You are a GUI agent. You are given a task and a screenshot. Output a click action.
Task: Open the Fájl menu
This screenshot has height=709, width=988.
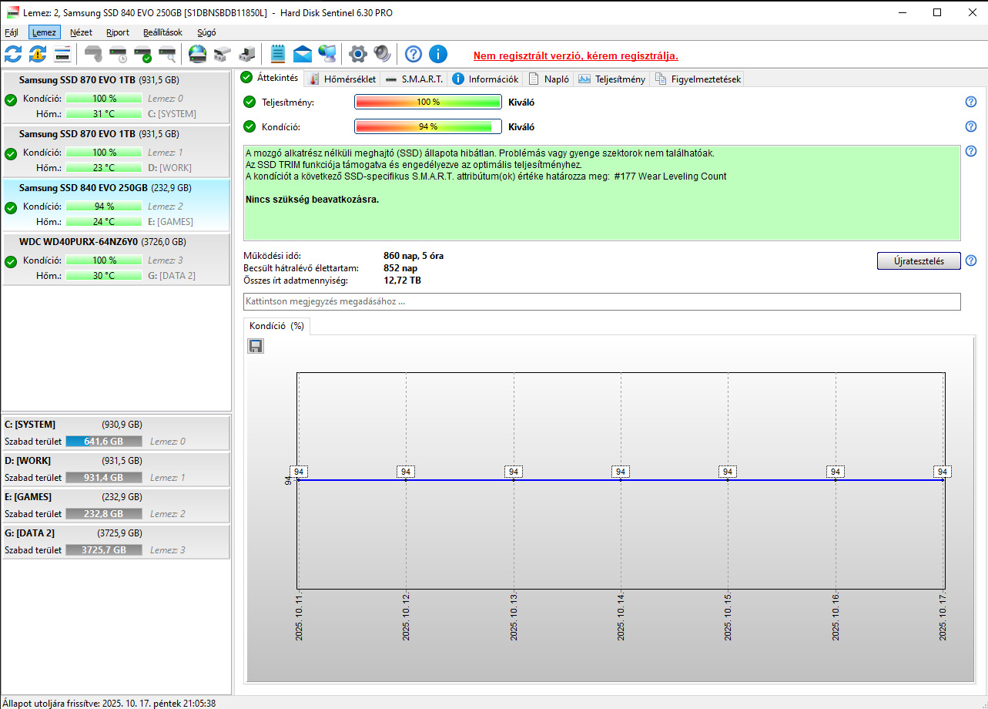tap(12, 32)
